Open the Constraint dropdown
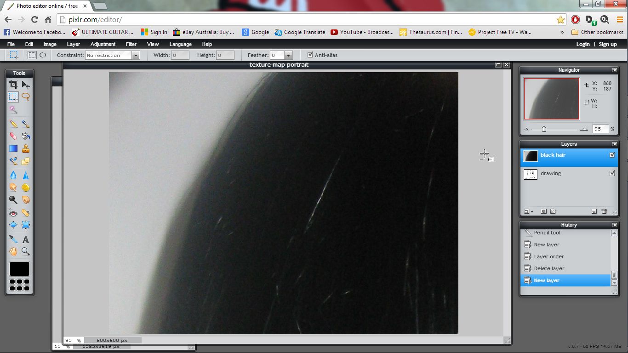The width and height of the screenshot is (628, 353). [135, 55]
